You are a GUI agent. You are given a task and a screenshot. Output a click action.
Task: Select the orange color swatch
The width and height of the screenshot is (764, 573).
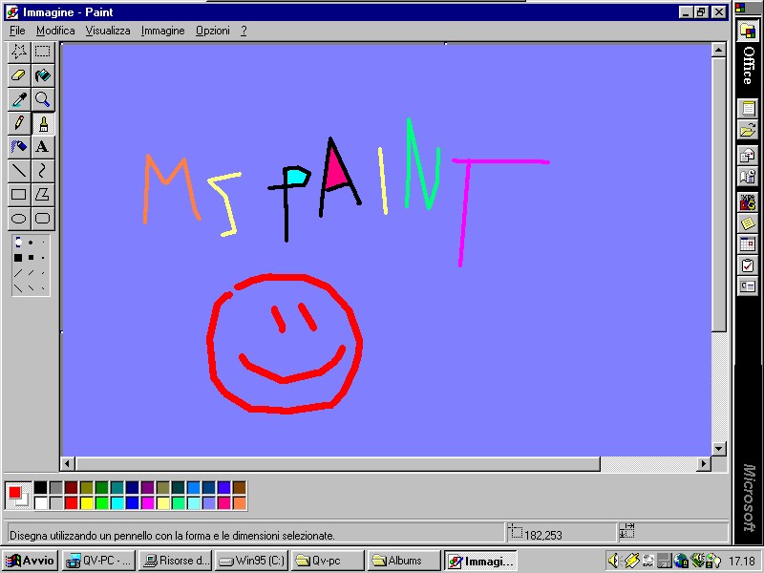[x=240, y=503]
